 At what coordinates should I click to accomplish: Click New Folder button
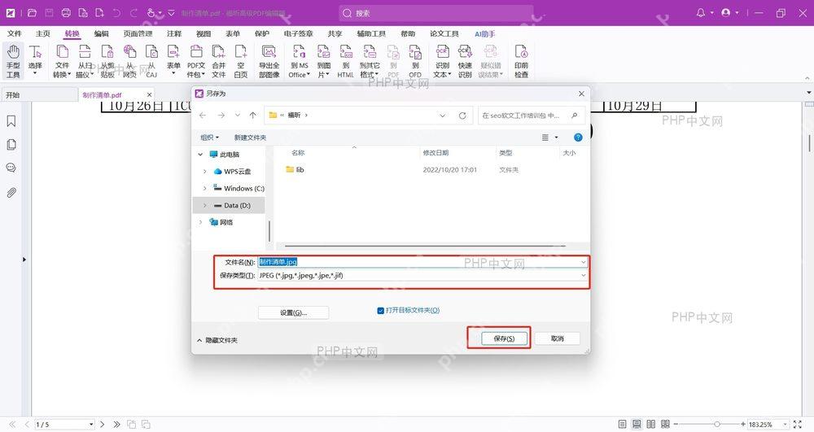coord(250,137)
